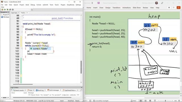
Task: Click the user account avatar in PowerPoint
Action: point(156,3)
